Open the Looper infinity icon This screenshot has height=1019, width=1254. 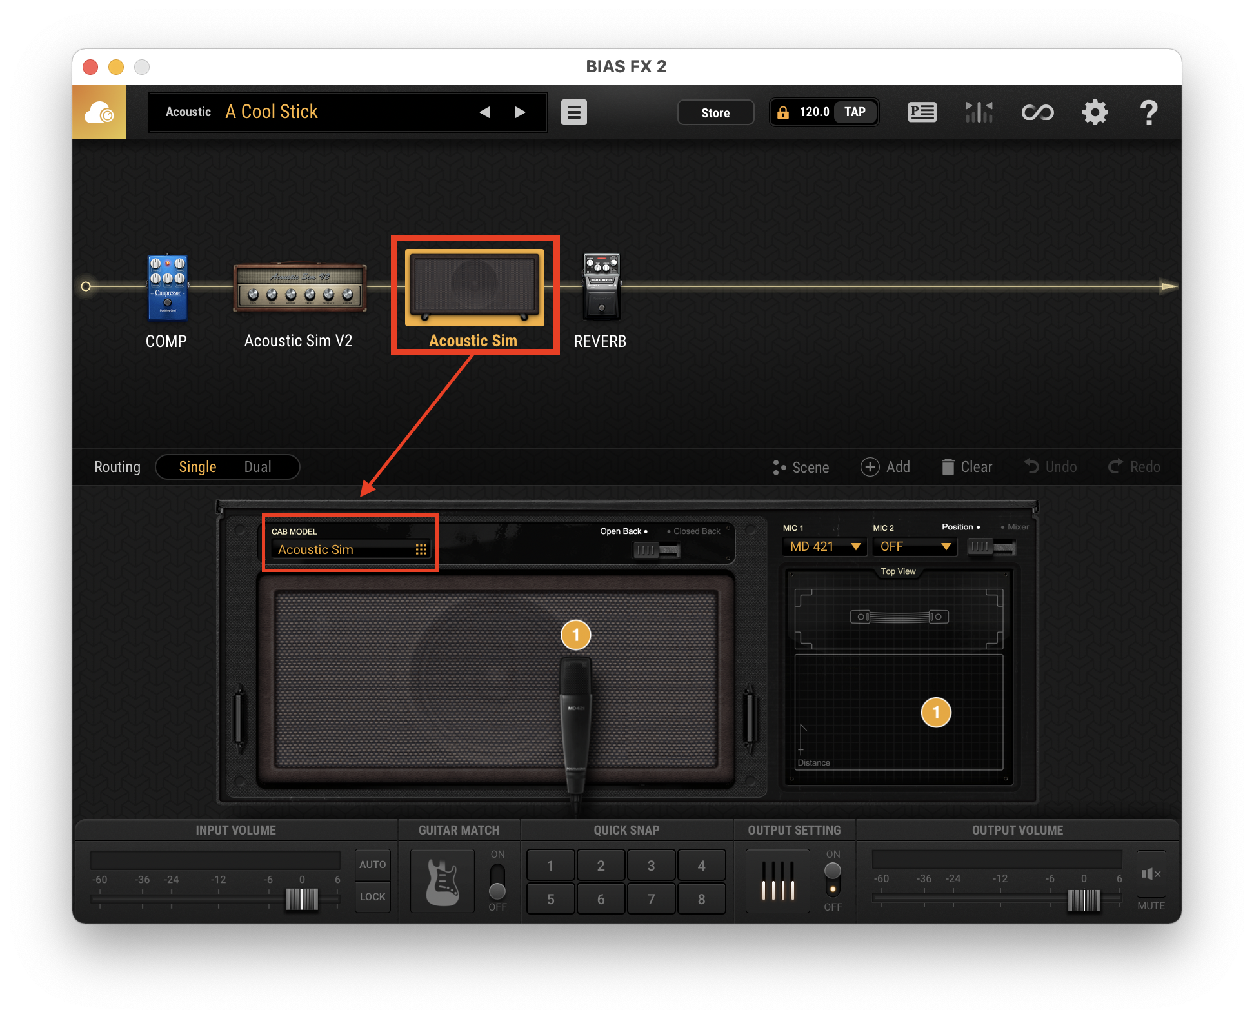tap(1037, 113)
